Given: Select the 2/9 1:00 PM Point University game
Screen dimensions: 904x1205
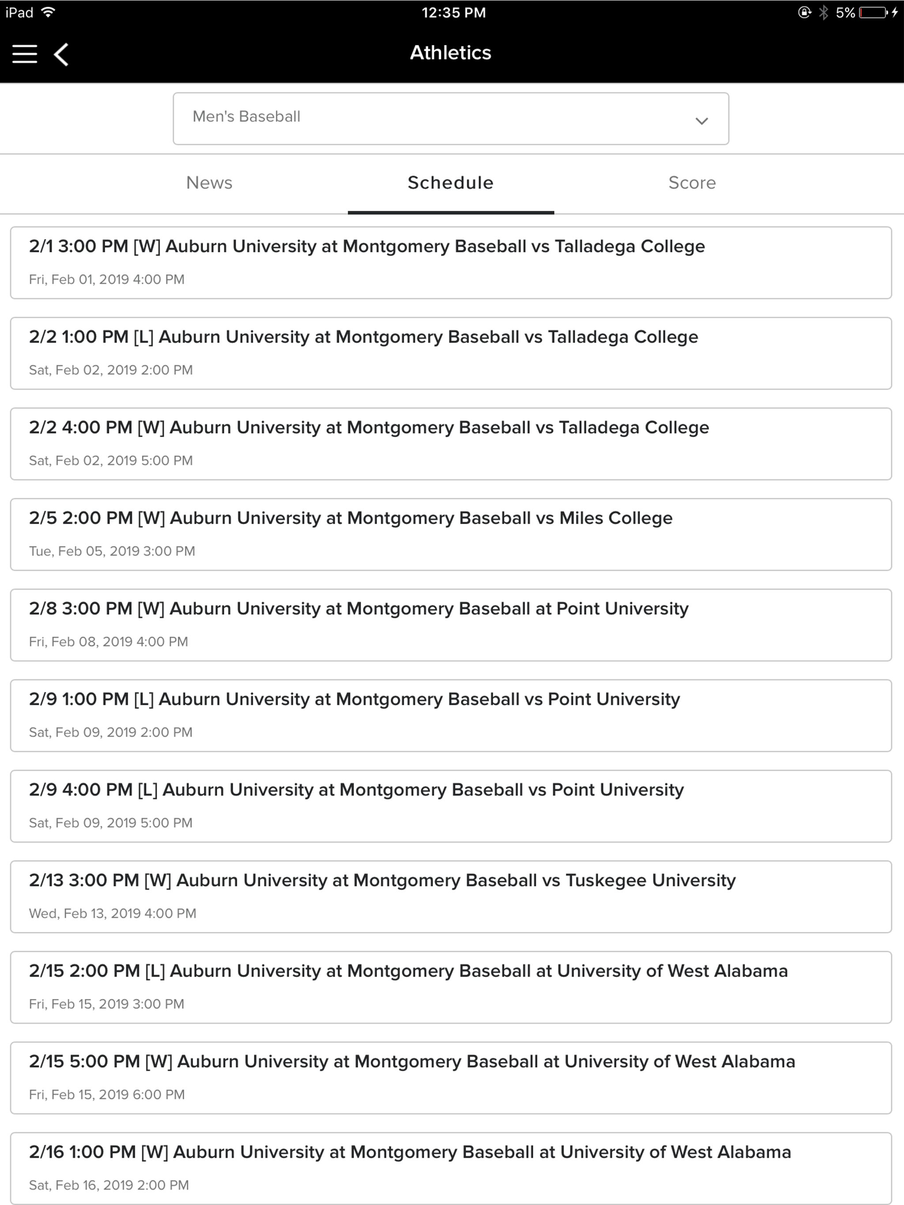Looking at the screenshot, I should (x=451, y=715).
